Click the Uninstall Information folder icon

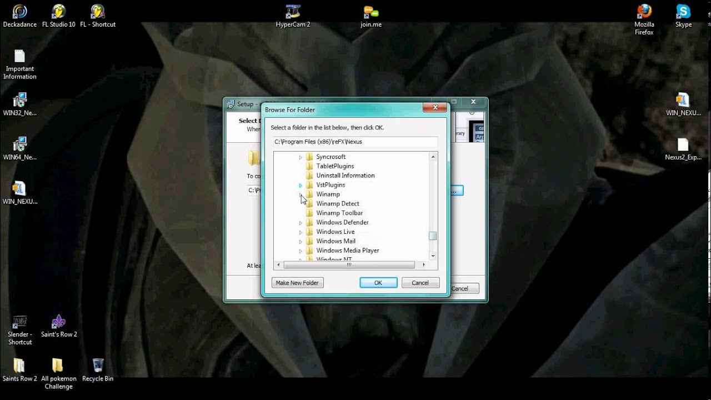click(x=310, y=176)
